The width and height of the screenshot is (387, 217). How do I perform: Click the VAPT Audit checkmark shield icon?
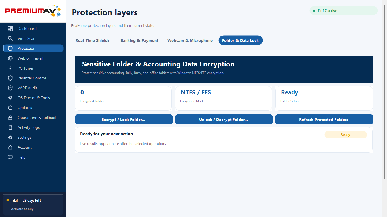point(10,88)
